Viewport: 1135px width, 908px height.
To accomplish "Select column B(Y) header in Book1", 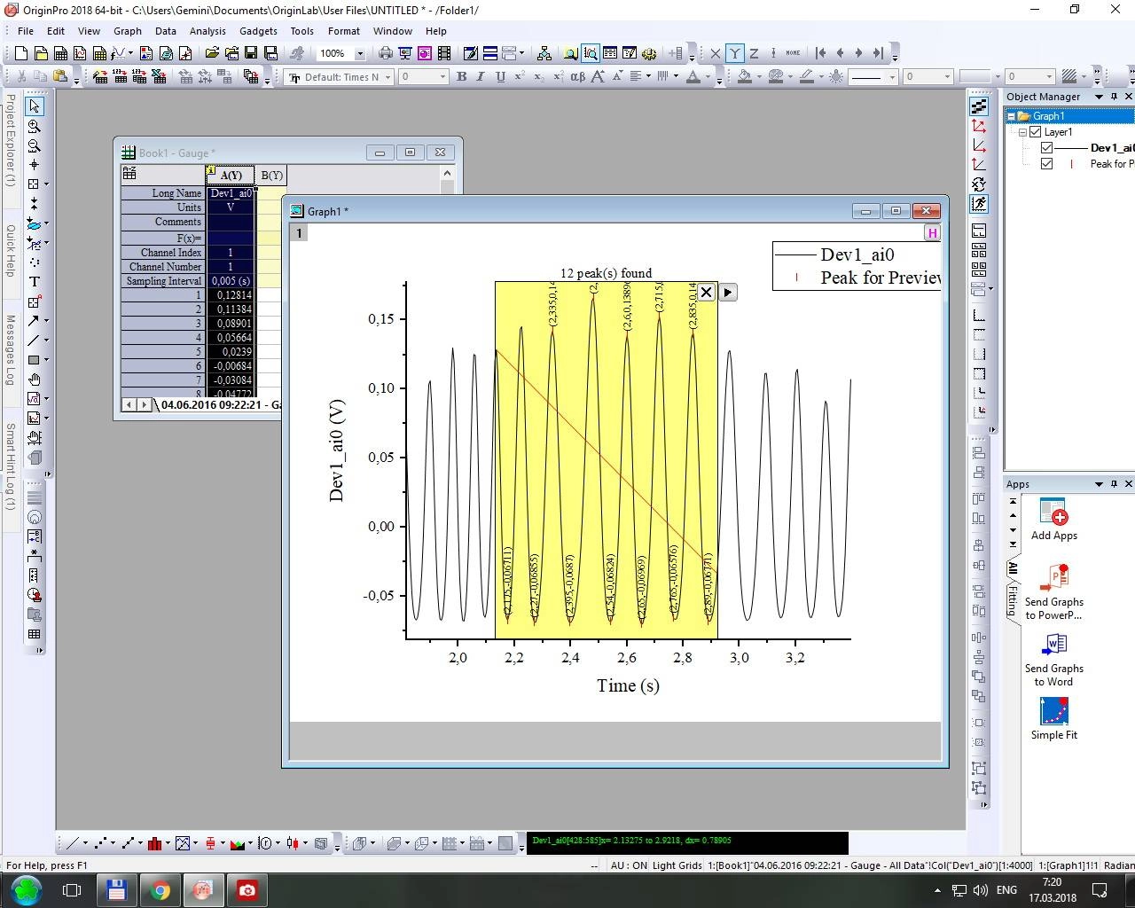I will pyautogui.click(x=271, y=176).
